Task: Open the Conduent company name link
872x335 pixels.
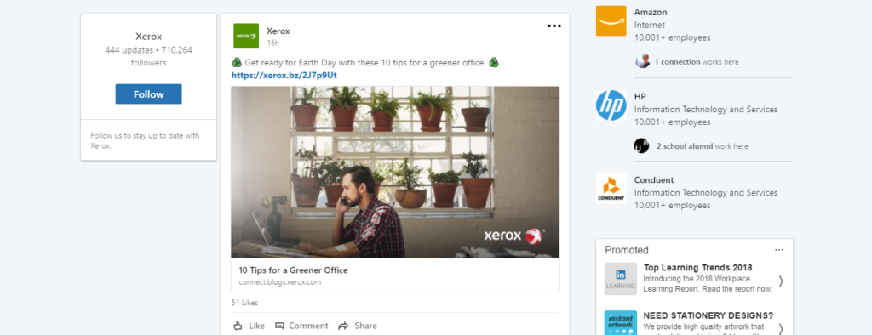Action: [654, 180]
